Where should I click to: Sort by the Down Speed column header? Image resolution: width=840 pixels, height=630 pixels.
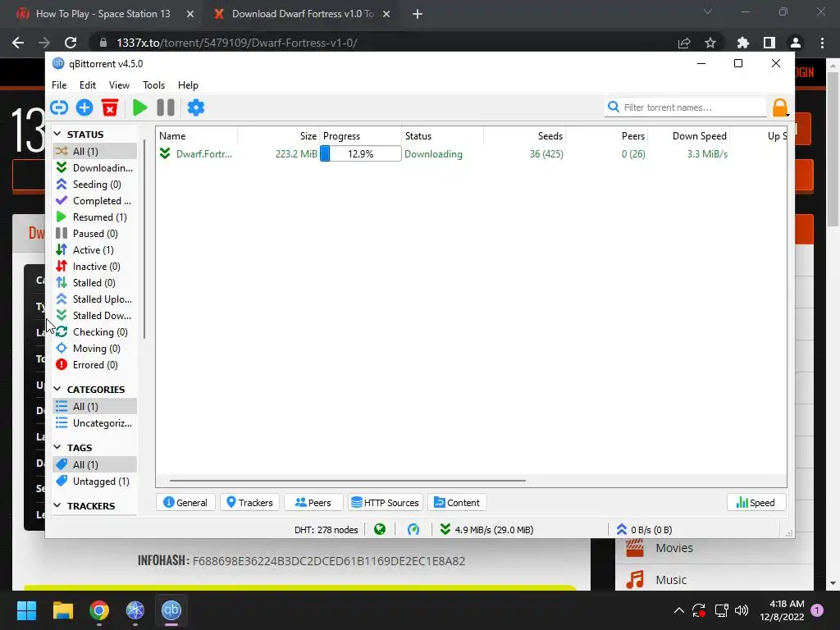pos(689,136)
